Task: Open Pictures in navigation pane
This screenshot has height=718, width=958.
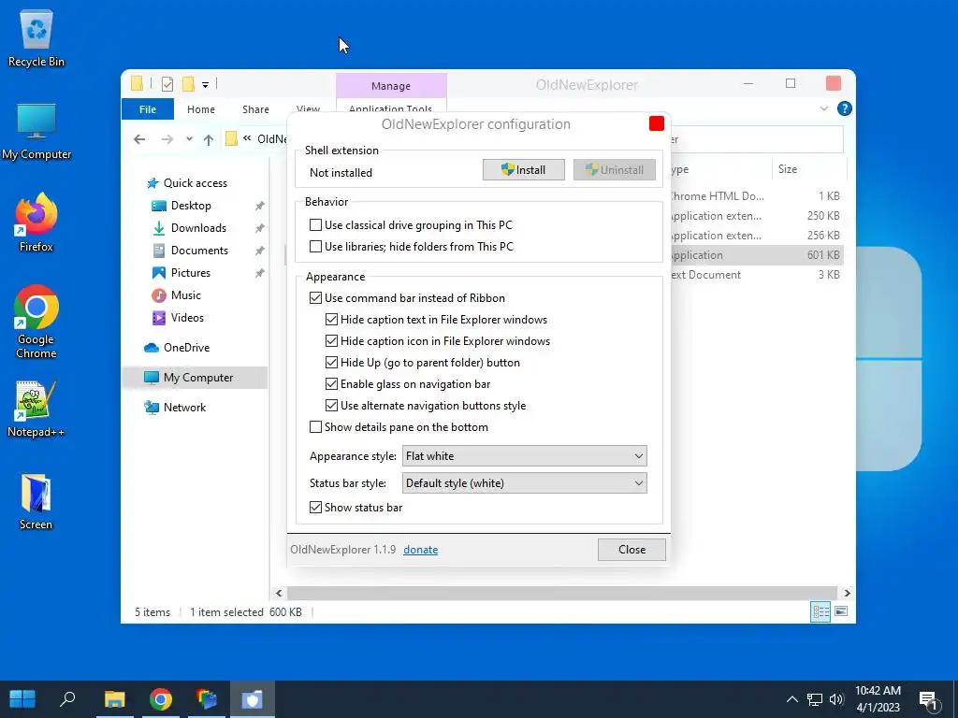Action: [190, 273]
